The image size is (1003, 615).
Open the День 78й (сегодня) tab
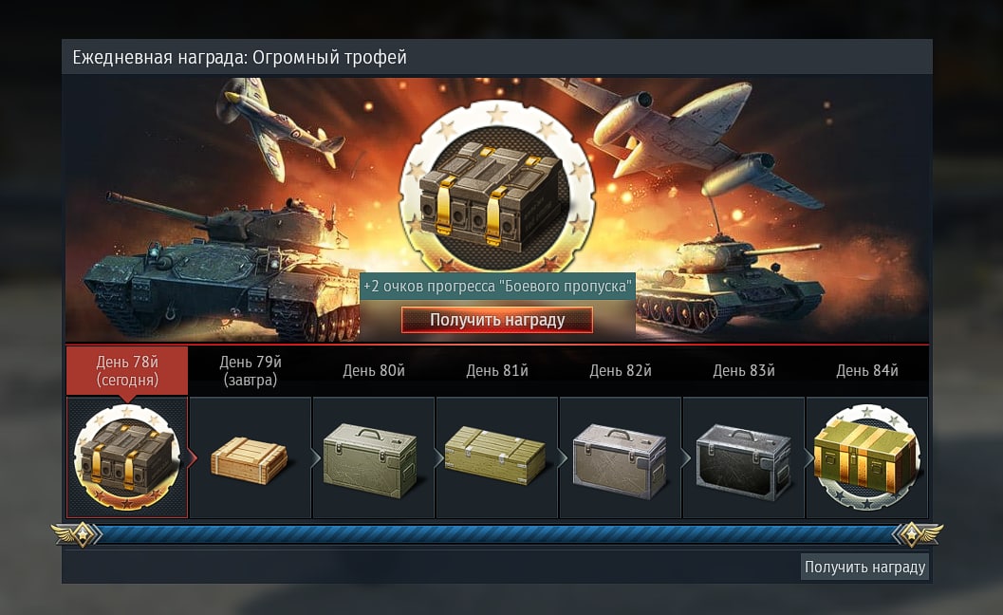[127, 370]
